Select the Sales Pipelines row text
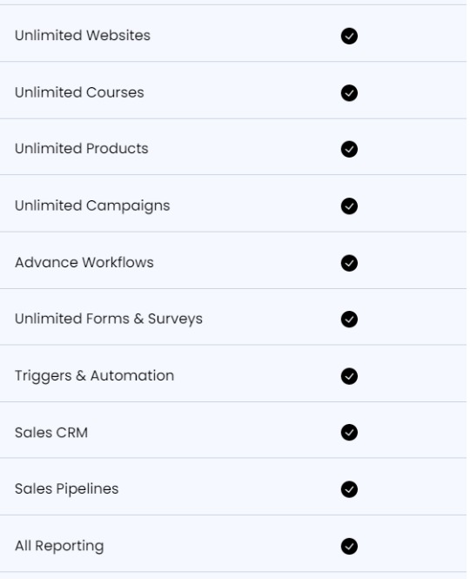 [67, 489]
